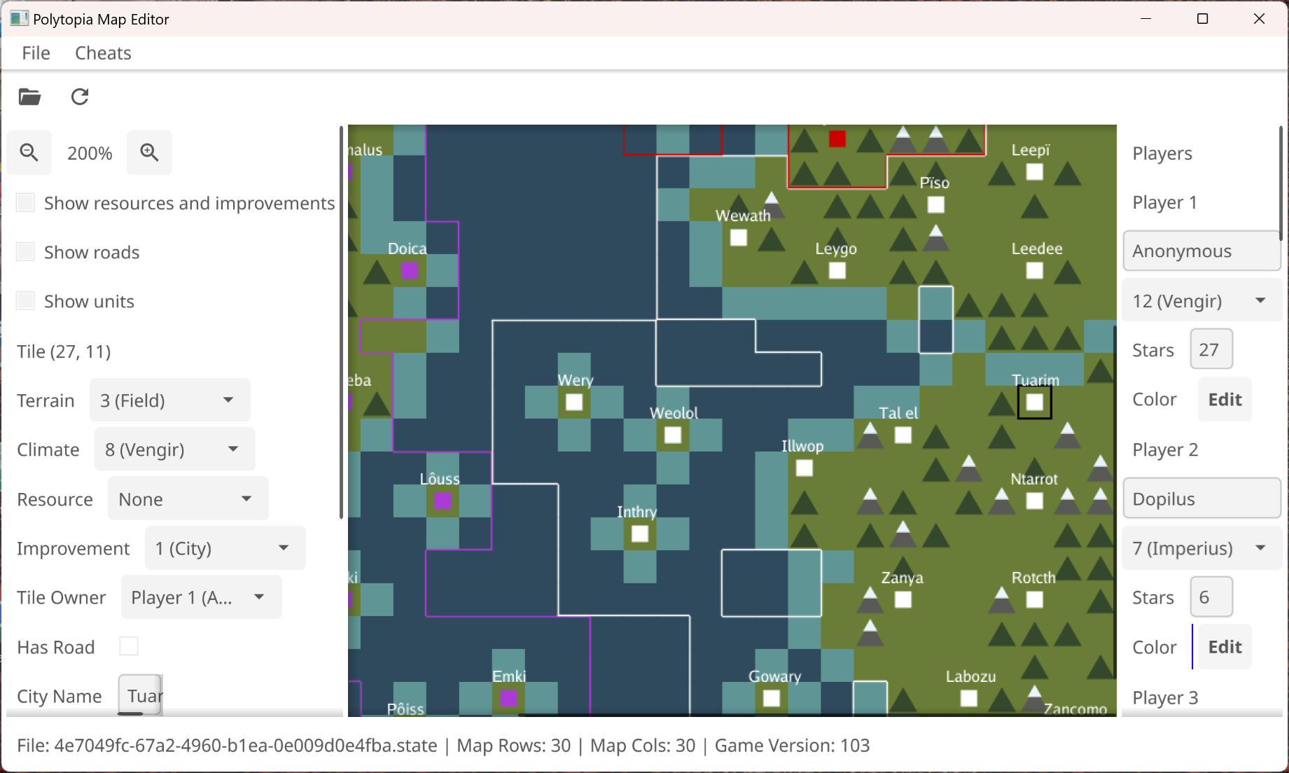
Task: Check the Has Road checkbox
Action: (x=129, y=646)
